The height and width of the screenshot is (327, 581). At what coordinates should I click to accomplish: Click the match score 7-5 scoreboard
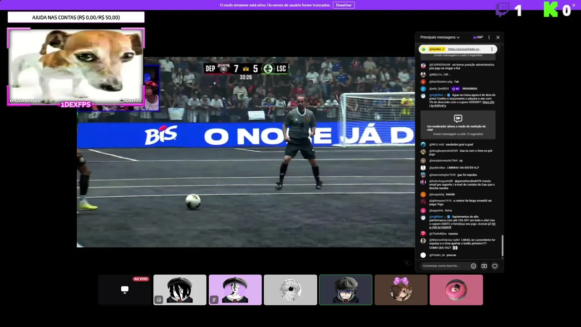click(x=246, y=69)
